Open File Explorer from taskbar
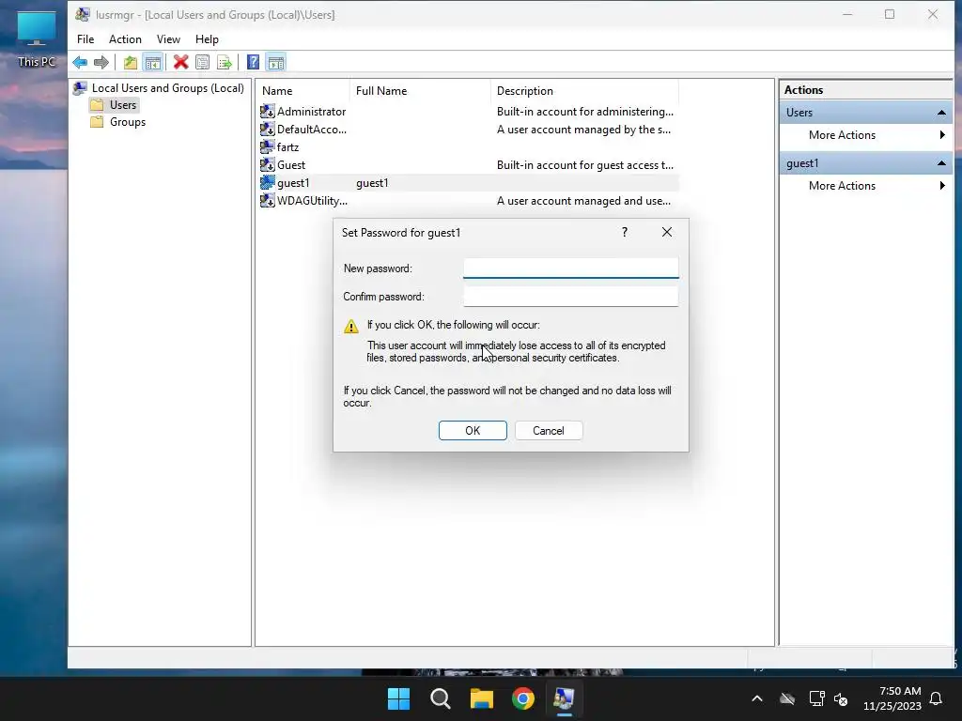 click(x=482, y=698)
